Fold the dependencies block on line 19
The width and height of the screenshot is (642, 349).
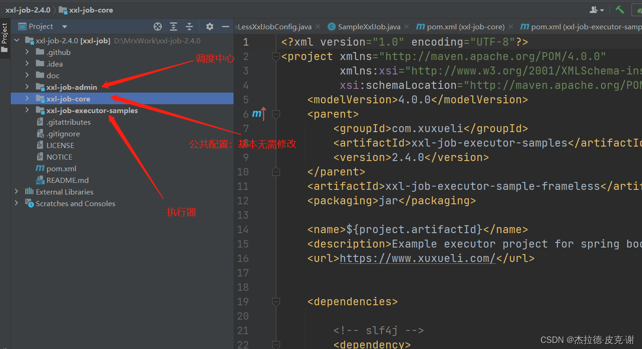(x=276, y=302)
